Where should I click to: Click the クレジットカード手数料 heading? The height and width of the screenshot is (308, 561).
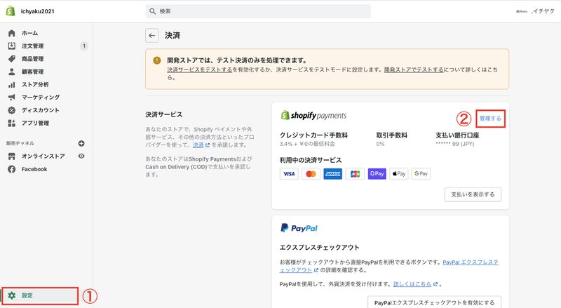(313, 135)
